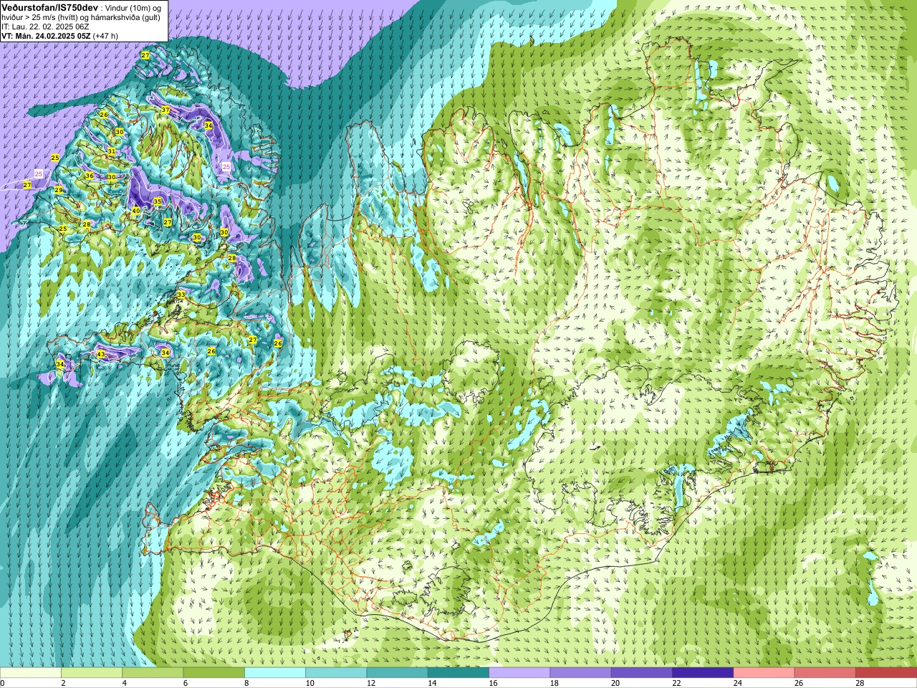Click the yellow peak gust label 37
This screenshot has width=917, height=688.
click(165, 110)
